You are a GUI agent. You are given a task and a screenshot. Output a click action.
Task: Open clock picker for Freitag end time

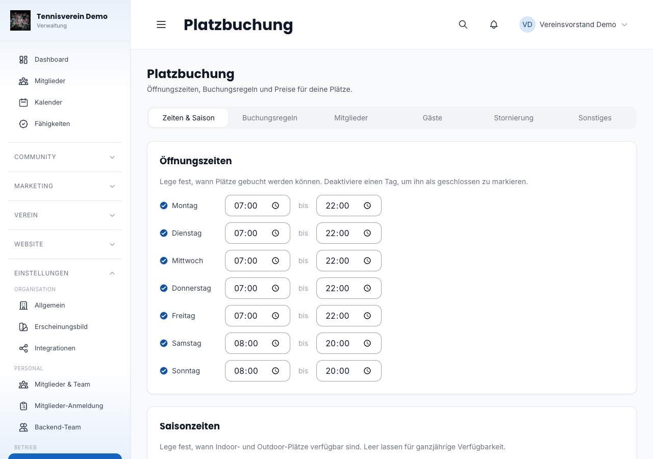367,316
